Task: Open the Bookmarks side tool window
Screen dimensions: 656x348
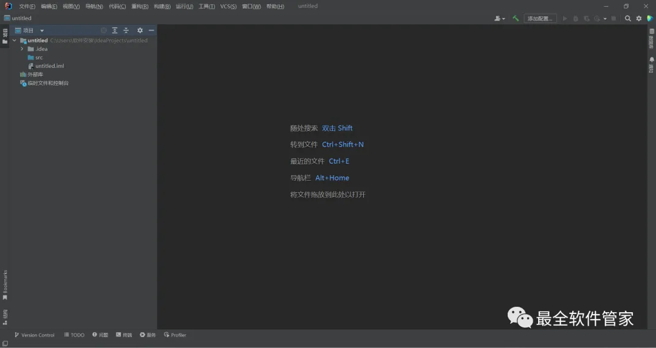Action: tap(5, 285)
